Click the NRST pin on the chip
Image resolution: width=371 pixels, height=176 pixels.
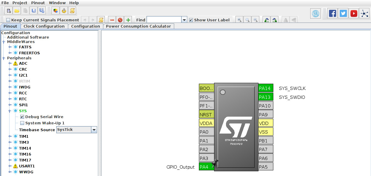206,115
